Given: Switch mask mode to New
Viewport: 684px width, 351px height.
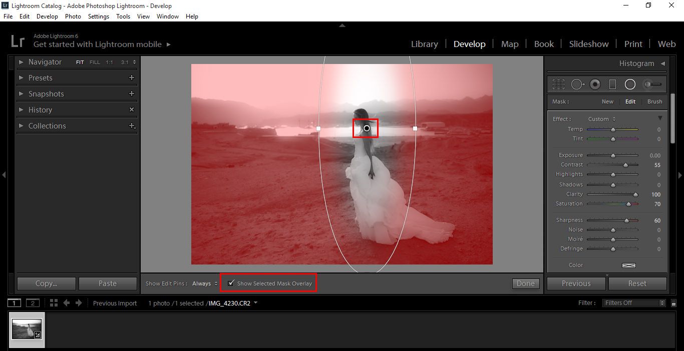Looking at the screenshot, I should pos(607,101).
